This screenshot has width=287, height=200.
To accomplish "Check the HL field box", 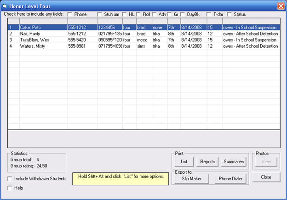I will 125,14.
